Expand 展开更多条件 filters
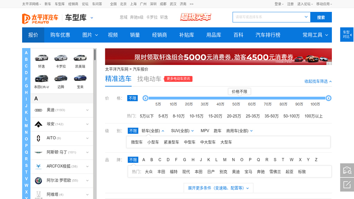The width and height of the screenshot is (354, 199). (x=218, y=188)
